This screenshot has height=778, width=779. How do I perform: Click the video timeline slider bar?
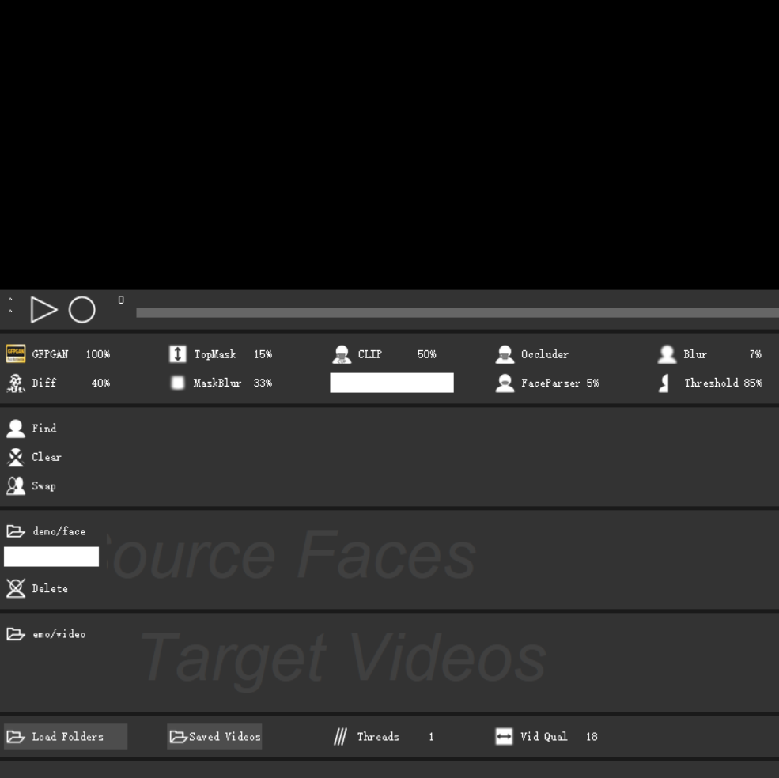(457, 312)
